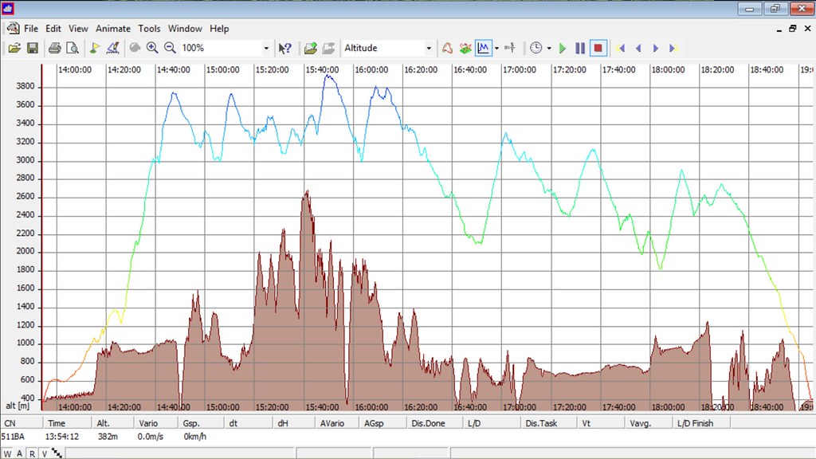Open print preview
This screenshot has height=459, width=816.
click(x=73, y=49)
